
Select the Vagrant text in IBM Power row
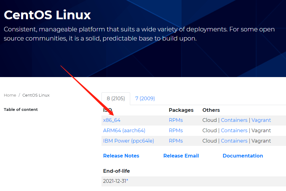pos(261,141)
